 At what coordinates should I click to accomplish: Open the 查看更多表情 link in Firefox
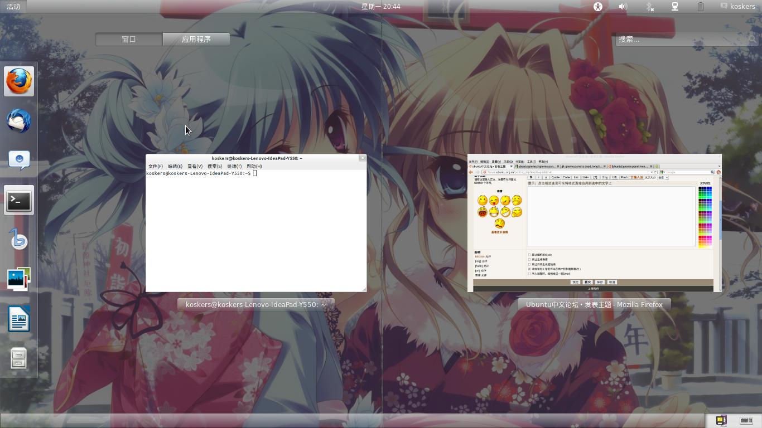click(499, 232)
